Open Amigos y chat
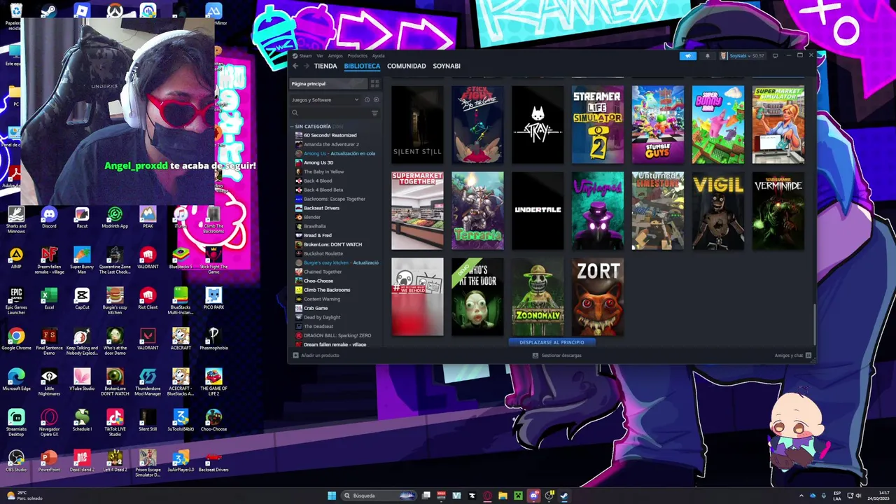896x504 pixels. coord(793,356)
